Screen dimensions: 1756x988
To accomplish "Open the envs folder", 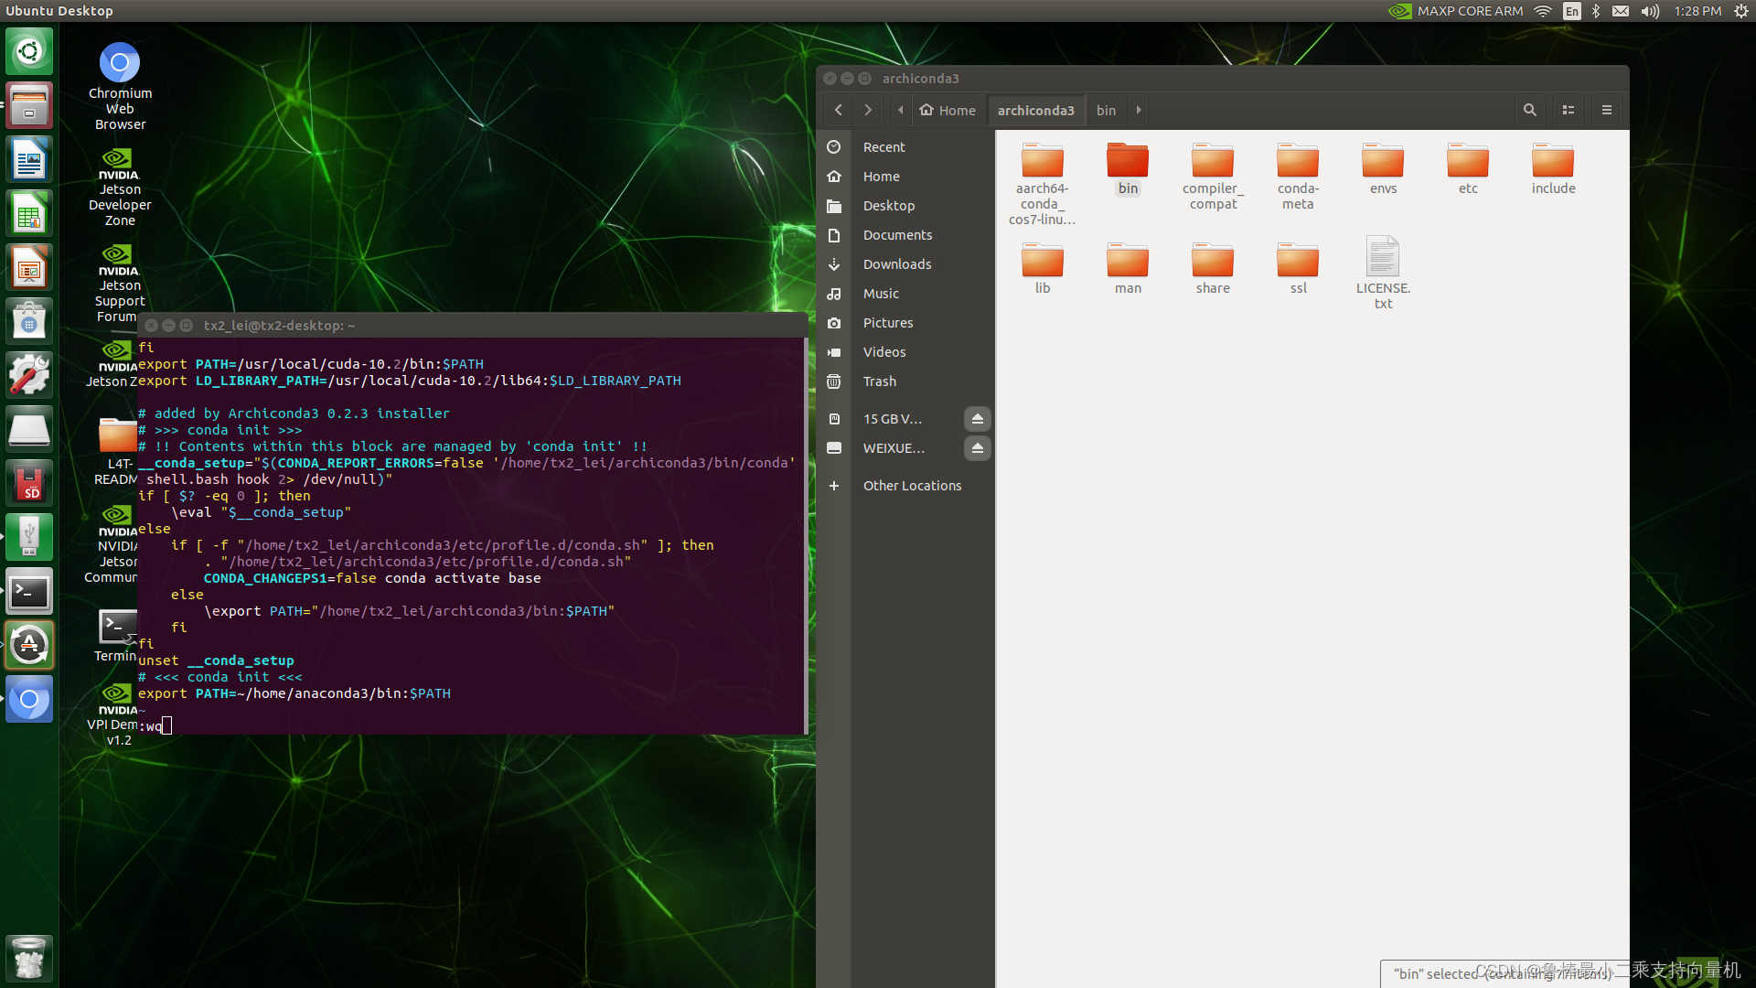I will click(x=1383, y=169).
